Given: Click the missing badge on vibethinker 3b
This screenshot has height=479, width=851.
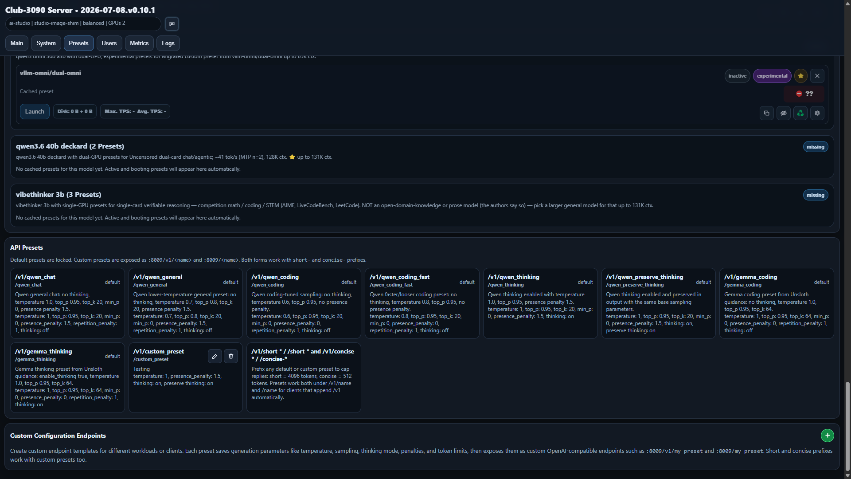Looking at the screenshot, I should tap(815, 195).
